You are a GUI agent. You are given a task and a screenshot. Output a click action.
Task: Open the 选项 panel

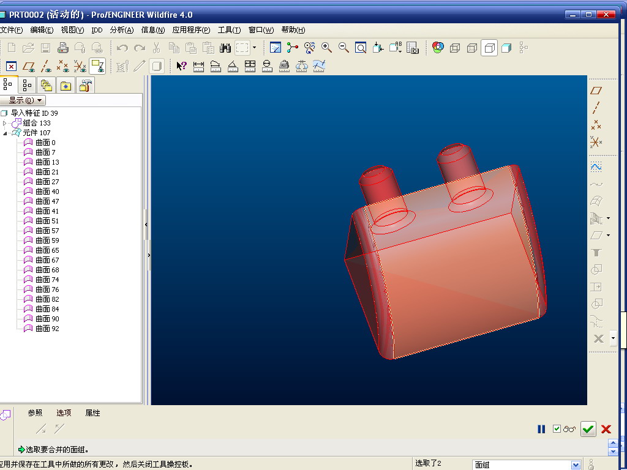pyautogui.click(x=64, y=413)
